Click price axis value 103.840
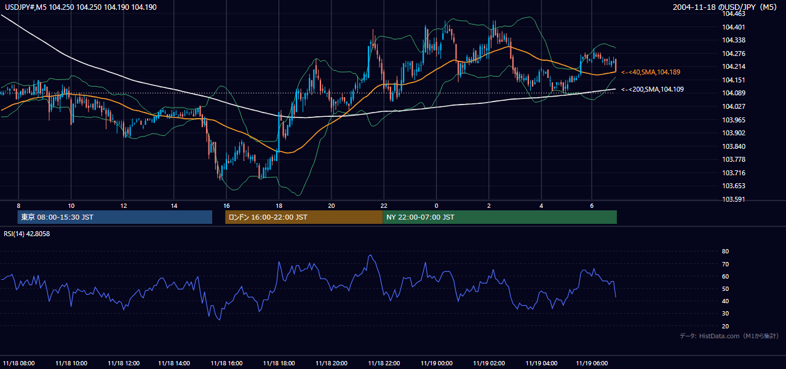Viewport: 786px width, 369px height. 734,146
